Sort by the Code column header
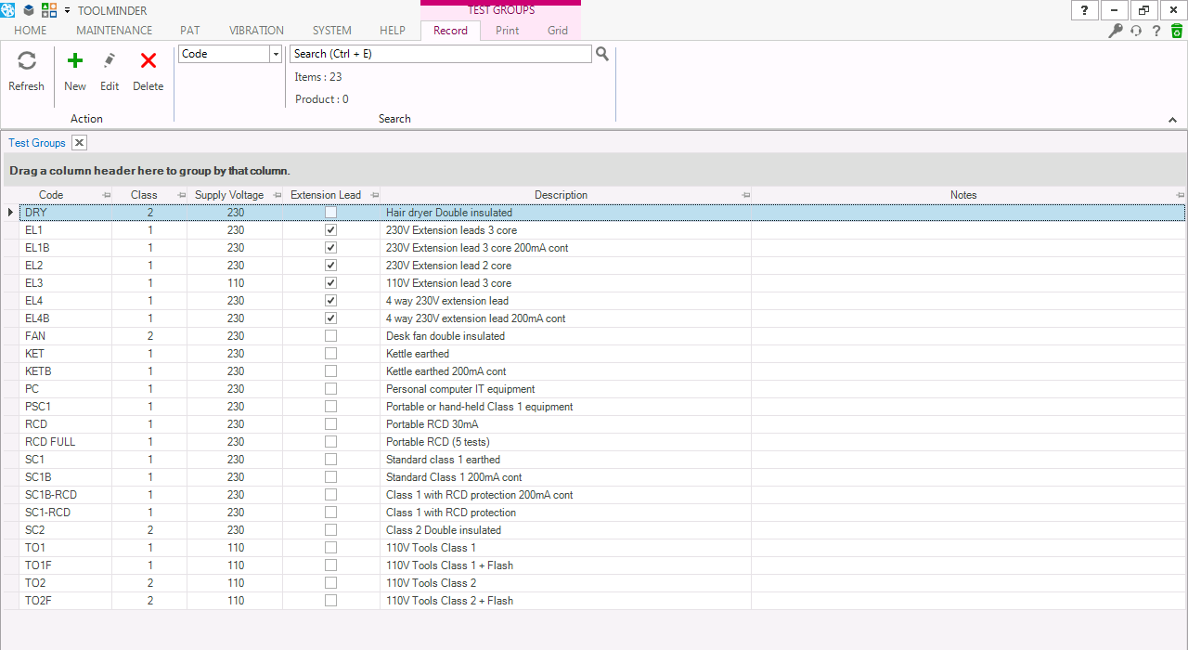1188x650 pixels. tap(51, 195)
